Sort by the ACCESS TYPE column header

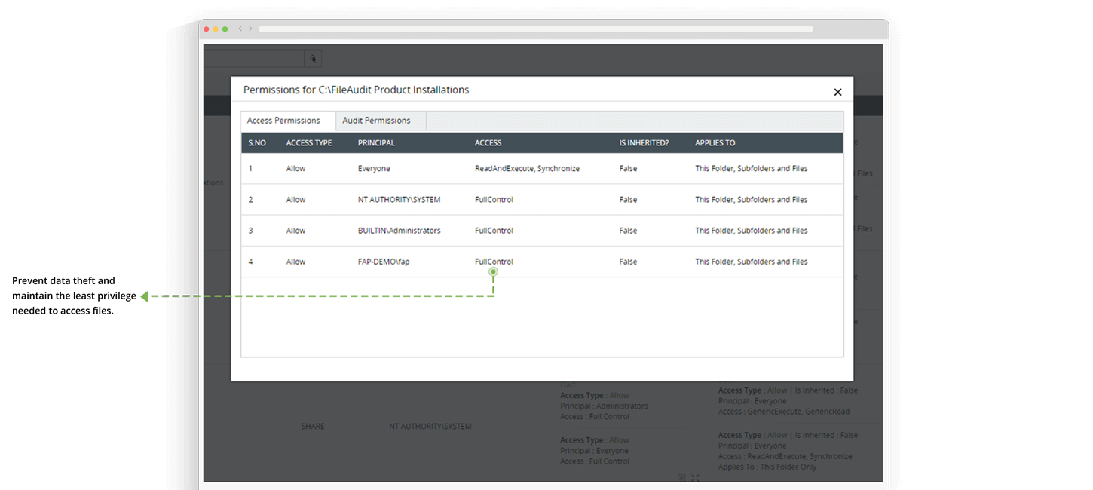(309, 143)
